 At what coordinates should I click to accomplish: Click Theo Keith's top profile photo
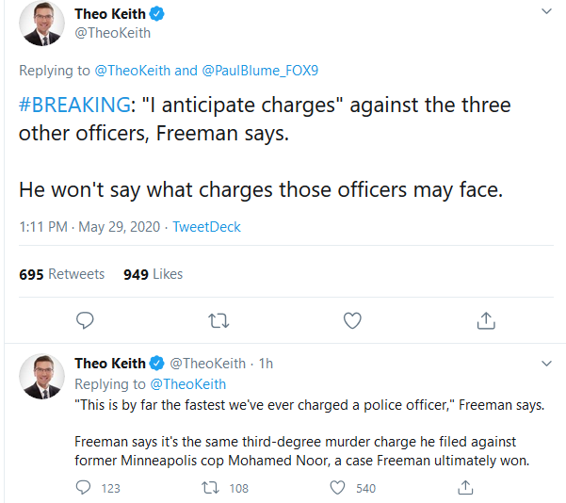click(42, 24)
